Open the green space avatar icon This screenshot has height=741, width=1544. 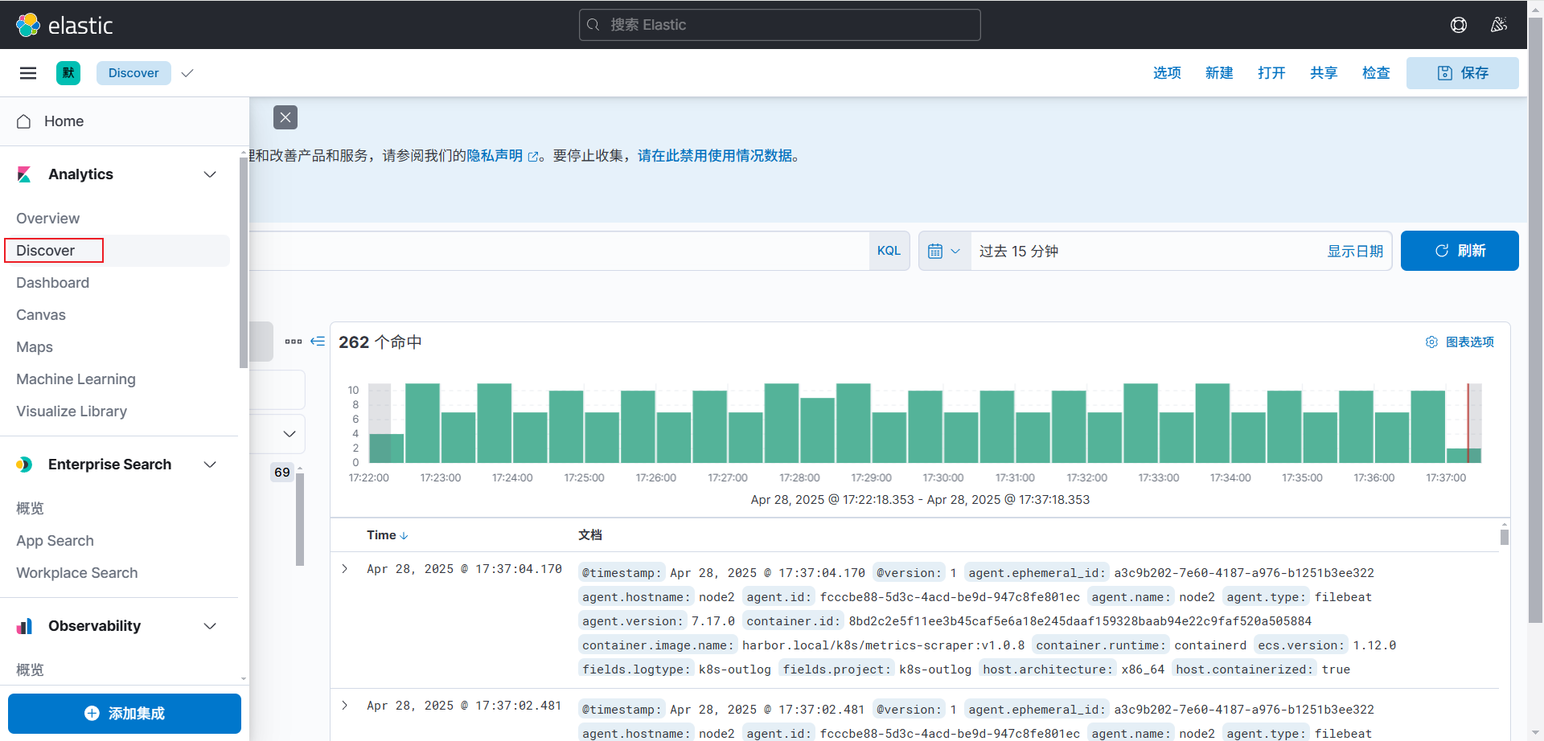click(x=68, y=73)
